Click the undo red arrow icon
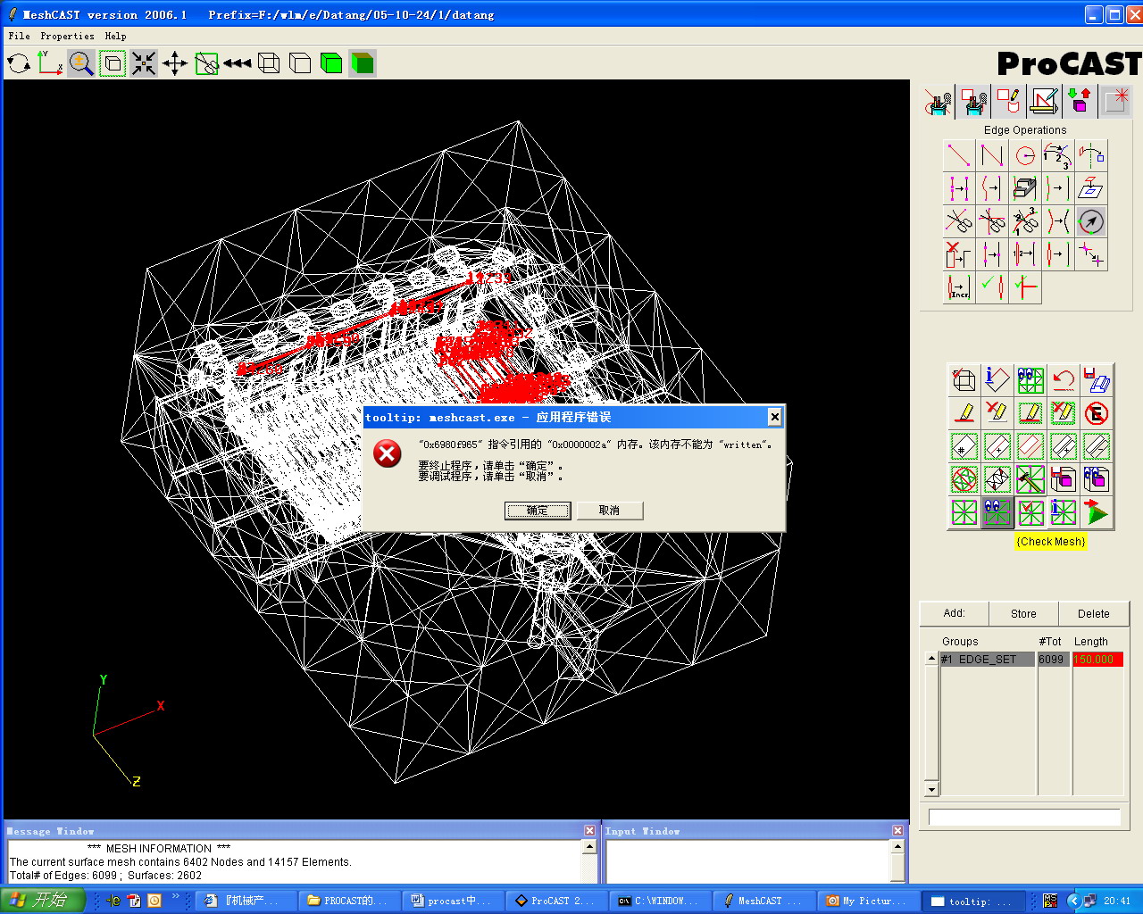This screenshot has height=914, width=1143. (x=1064, y=380)
